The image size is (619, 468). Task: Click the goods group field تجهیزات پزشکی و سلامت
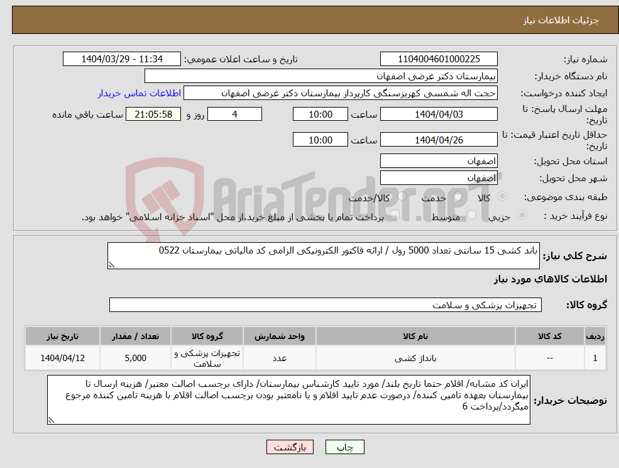(326, 304)
